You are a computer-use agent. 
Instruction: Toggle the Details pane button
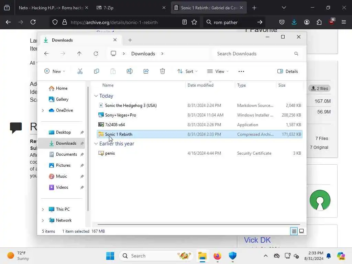288,71
